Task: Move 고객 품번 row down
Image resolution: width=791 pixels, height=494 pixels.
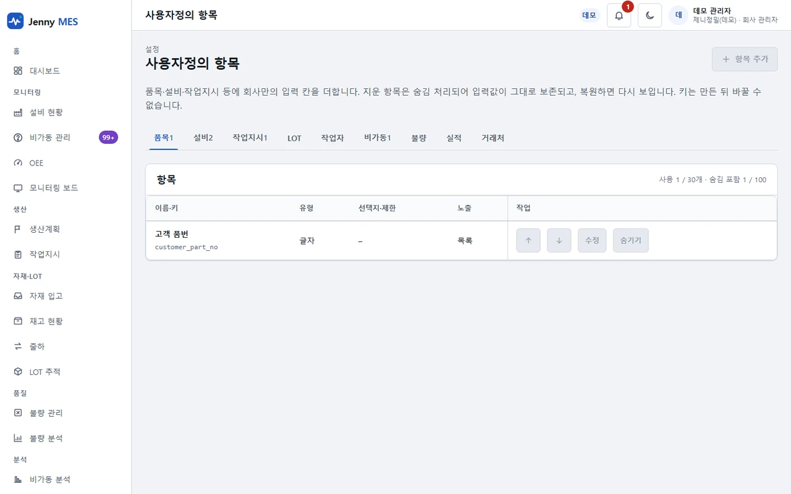Action: tap(559, 240)
